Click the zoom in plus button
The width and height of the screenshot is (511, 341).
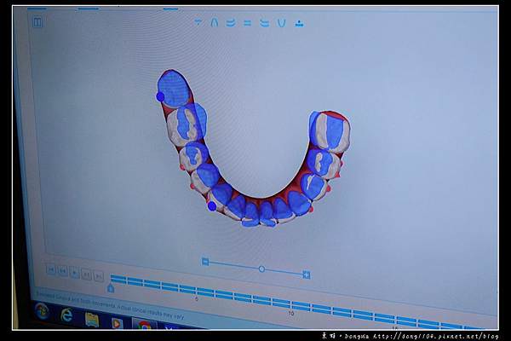[x=306, y=275]
